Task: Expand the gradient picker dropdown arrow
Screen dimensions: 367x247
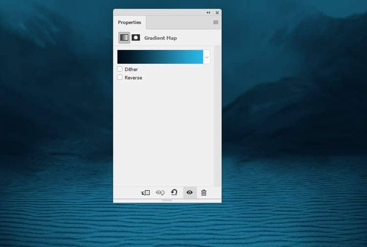Action: pos(206,57)
